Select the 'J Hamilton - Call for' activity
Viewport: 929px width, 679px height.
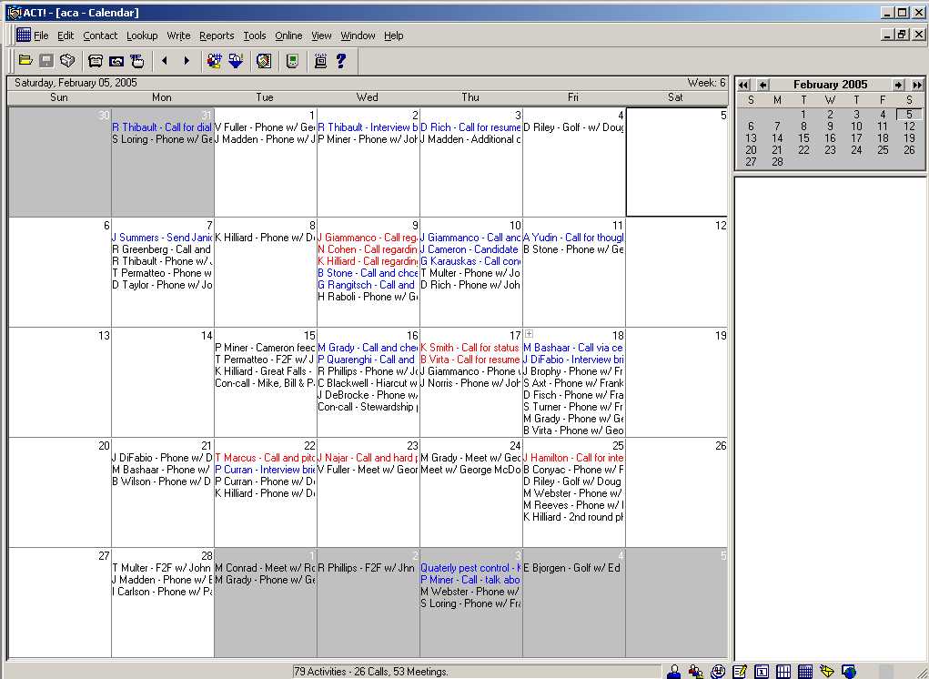tap(573, 458)
